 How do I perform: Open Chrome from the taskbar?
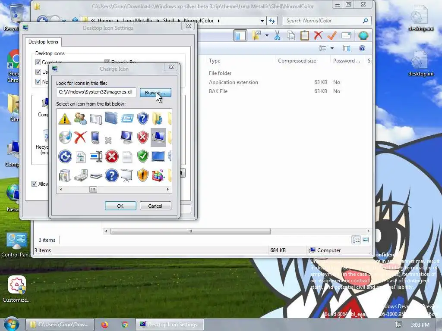pos(125,325)
